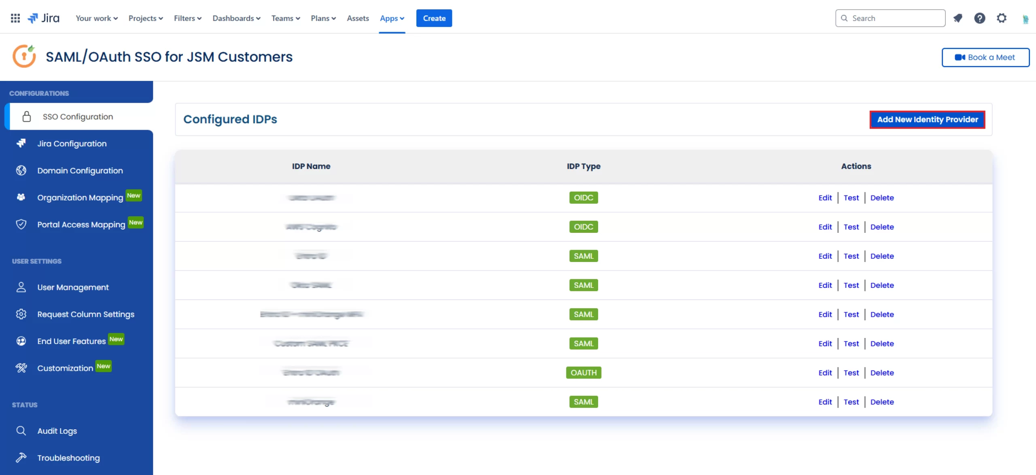Click the User Management person icon
The image size is (1036, 475).
coord(21,287)
